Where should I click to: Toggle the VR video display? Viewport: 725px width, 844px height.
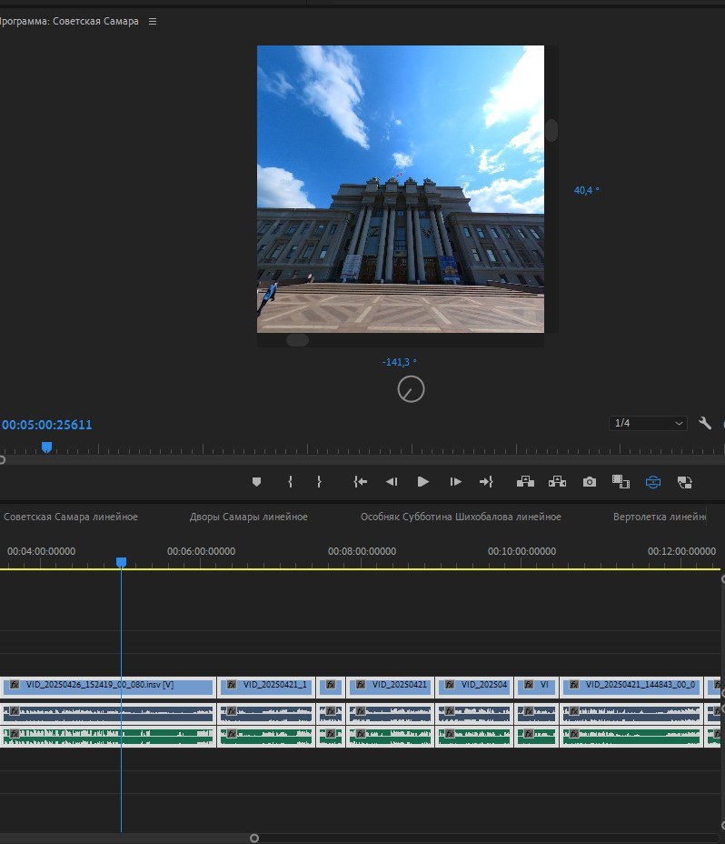(653, 481)
